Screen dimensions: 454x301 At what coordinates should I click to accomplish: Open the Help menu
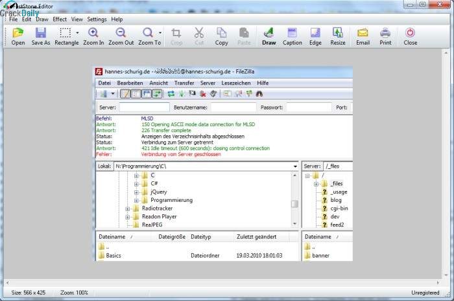[x=117, y=19]
